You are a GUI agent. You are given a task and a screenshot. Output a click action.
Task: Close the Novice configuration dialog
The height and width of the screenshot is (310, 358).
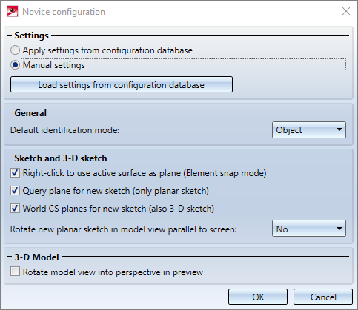click(346, 11)
